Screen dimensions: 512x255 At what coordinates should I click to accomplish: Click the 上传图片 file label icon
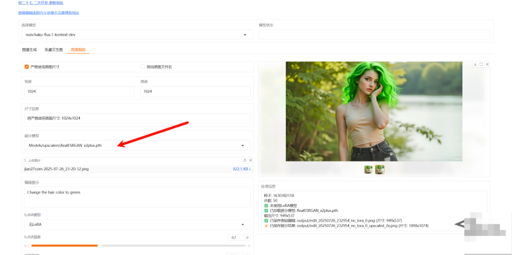coord(25,160)
